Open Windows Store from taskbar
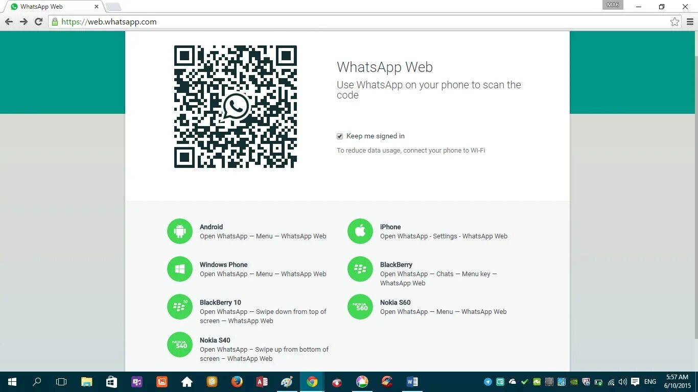 [x=111, y=382]
